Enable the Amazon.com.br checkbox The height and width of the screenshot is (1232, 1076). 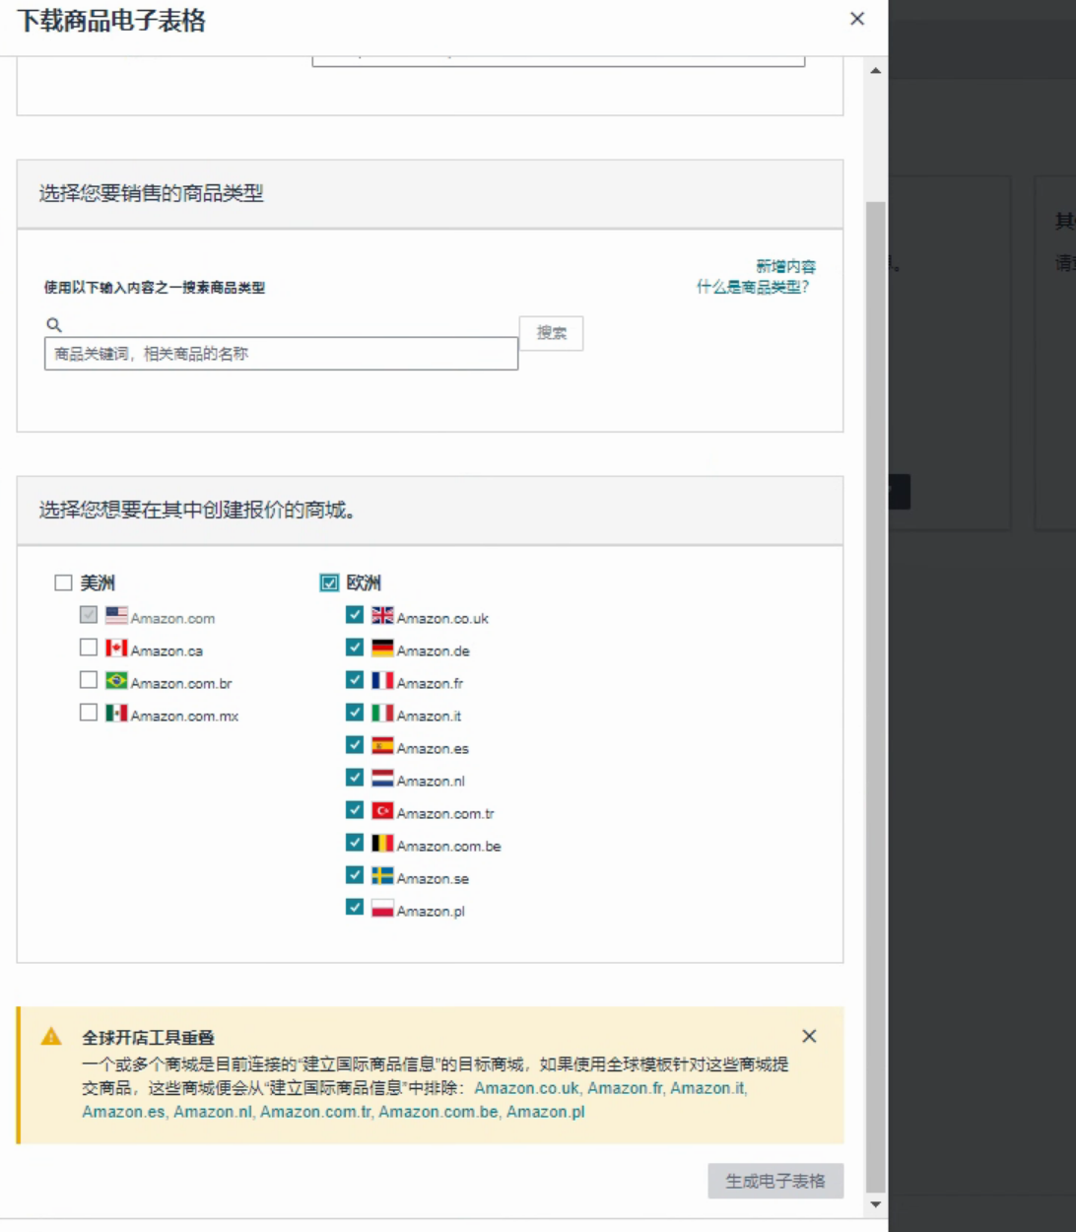coord(89,680)
